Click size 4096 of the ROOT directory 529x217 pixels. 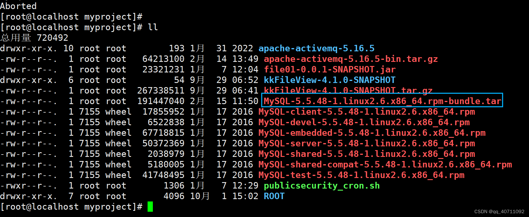(174, 196)
